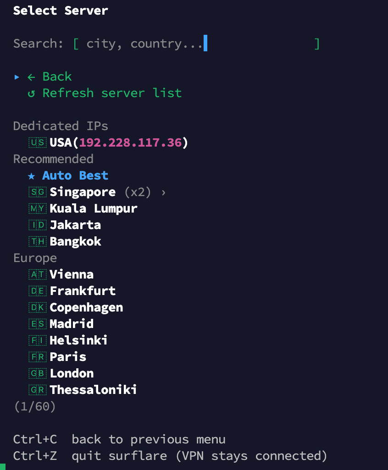The height and width of the screenshot is (470, 388).
Task: Select Auto Best recommended server
Action: [75, 176]
